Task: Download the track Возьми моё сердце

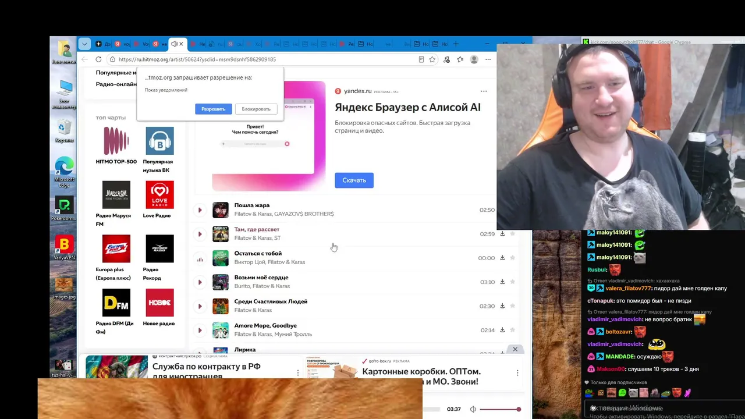Action: (x=502, y=282)
